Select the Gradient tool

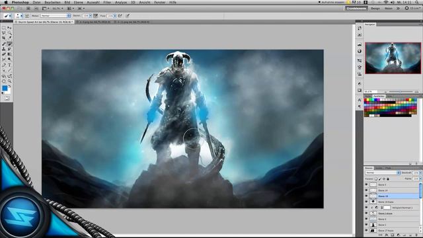pos(9,54)
